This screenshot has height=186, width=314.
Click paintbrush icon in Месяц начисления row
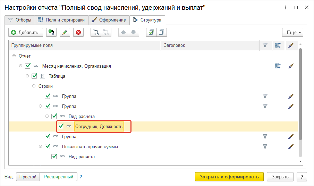(x=291, y=66)
